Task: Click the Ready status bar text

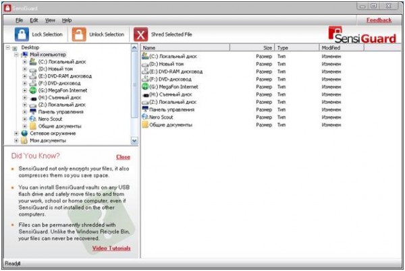Action: (x=12, y=264)
